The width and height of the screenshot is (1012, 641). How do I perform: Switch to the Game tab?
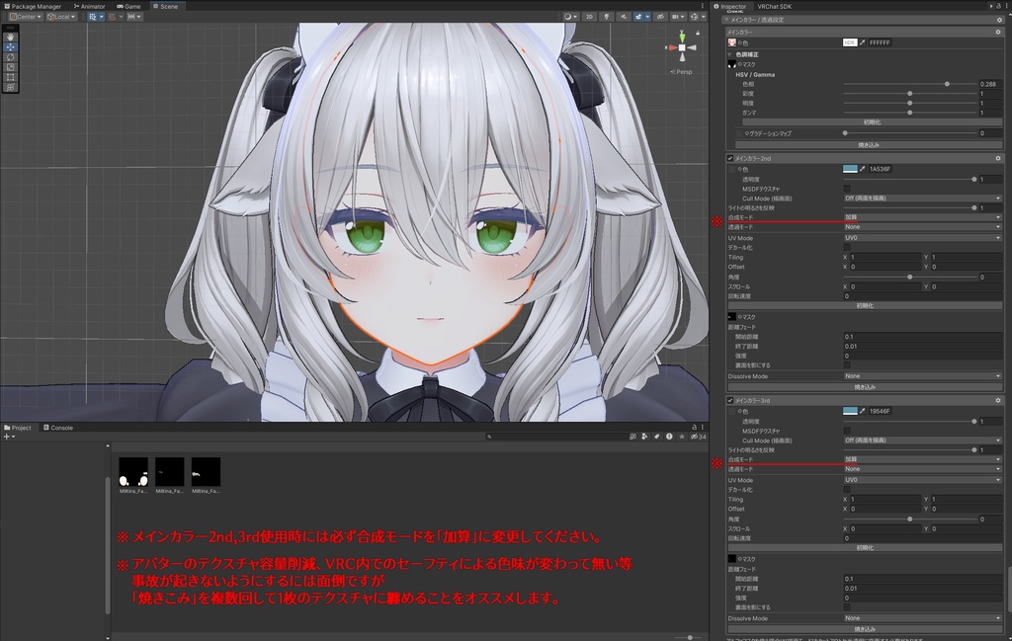click(128, 6)
